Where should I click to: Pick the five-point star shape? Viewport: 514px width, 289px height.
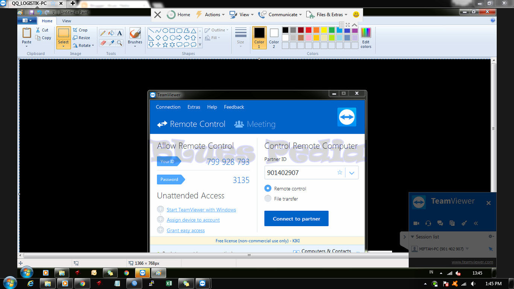click(165, 44)
